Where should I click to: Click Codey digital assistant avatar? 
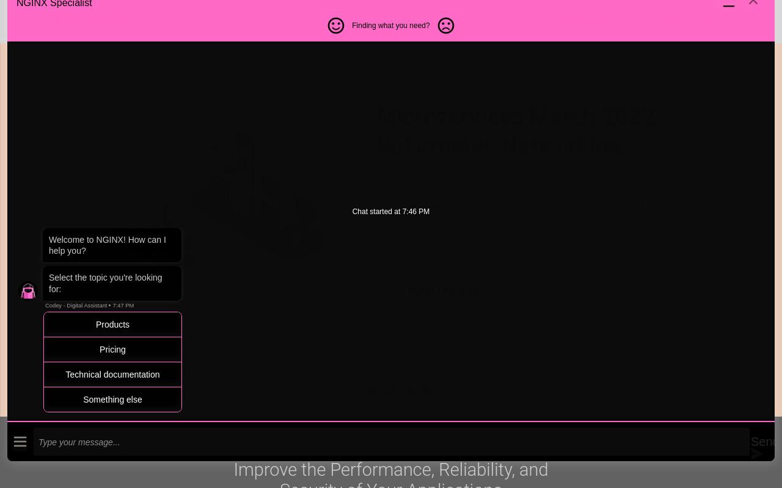point(28,291)
